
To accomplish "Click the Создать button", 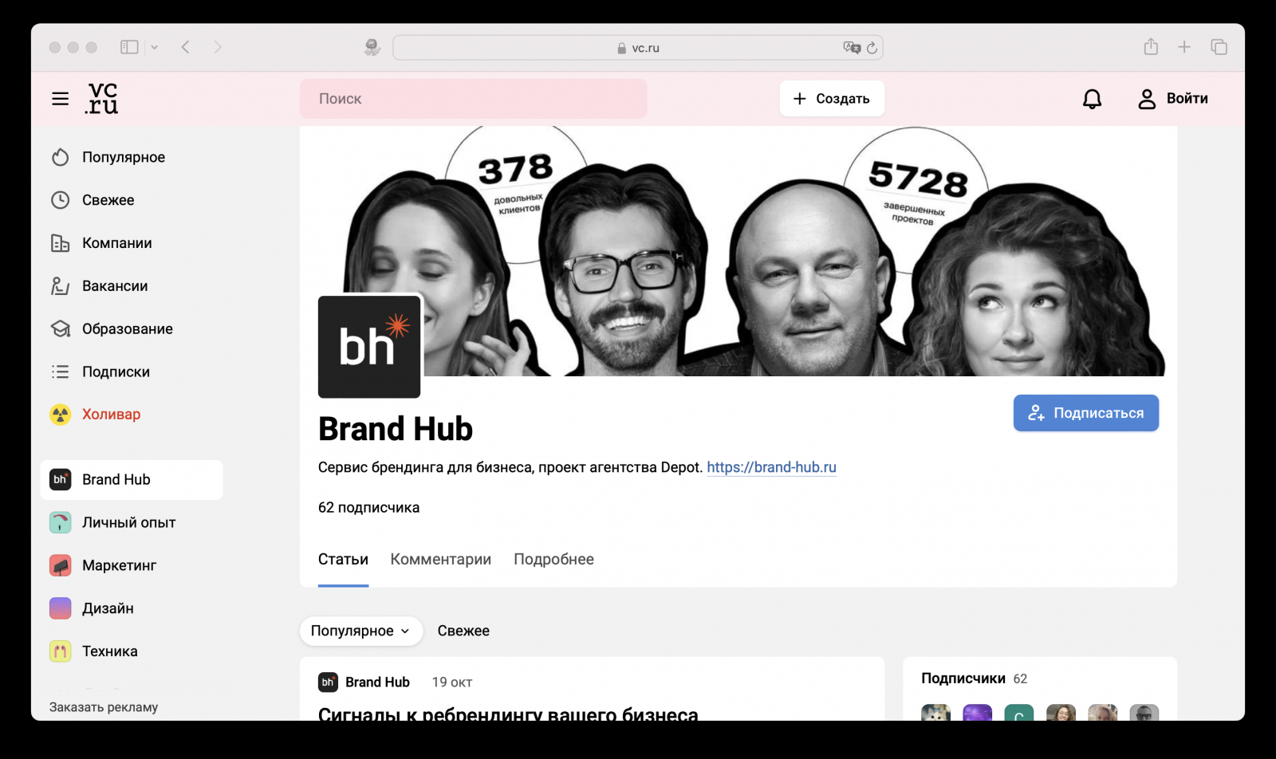I will tap(832, 99).
